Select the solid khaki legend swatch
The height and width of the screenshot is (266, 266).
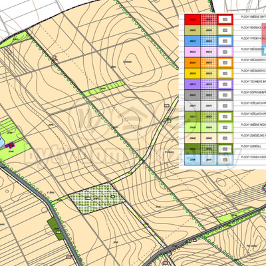click(193, 31)
